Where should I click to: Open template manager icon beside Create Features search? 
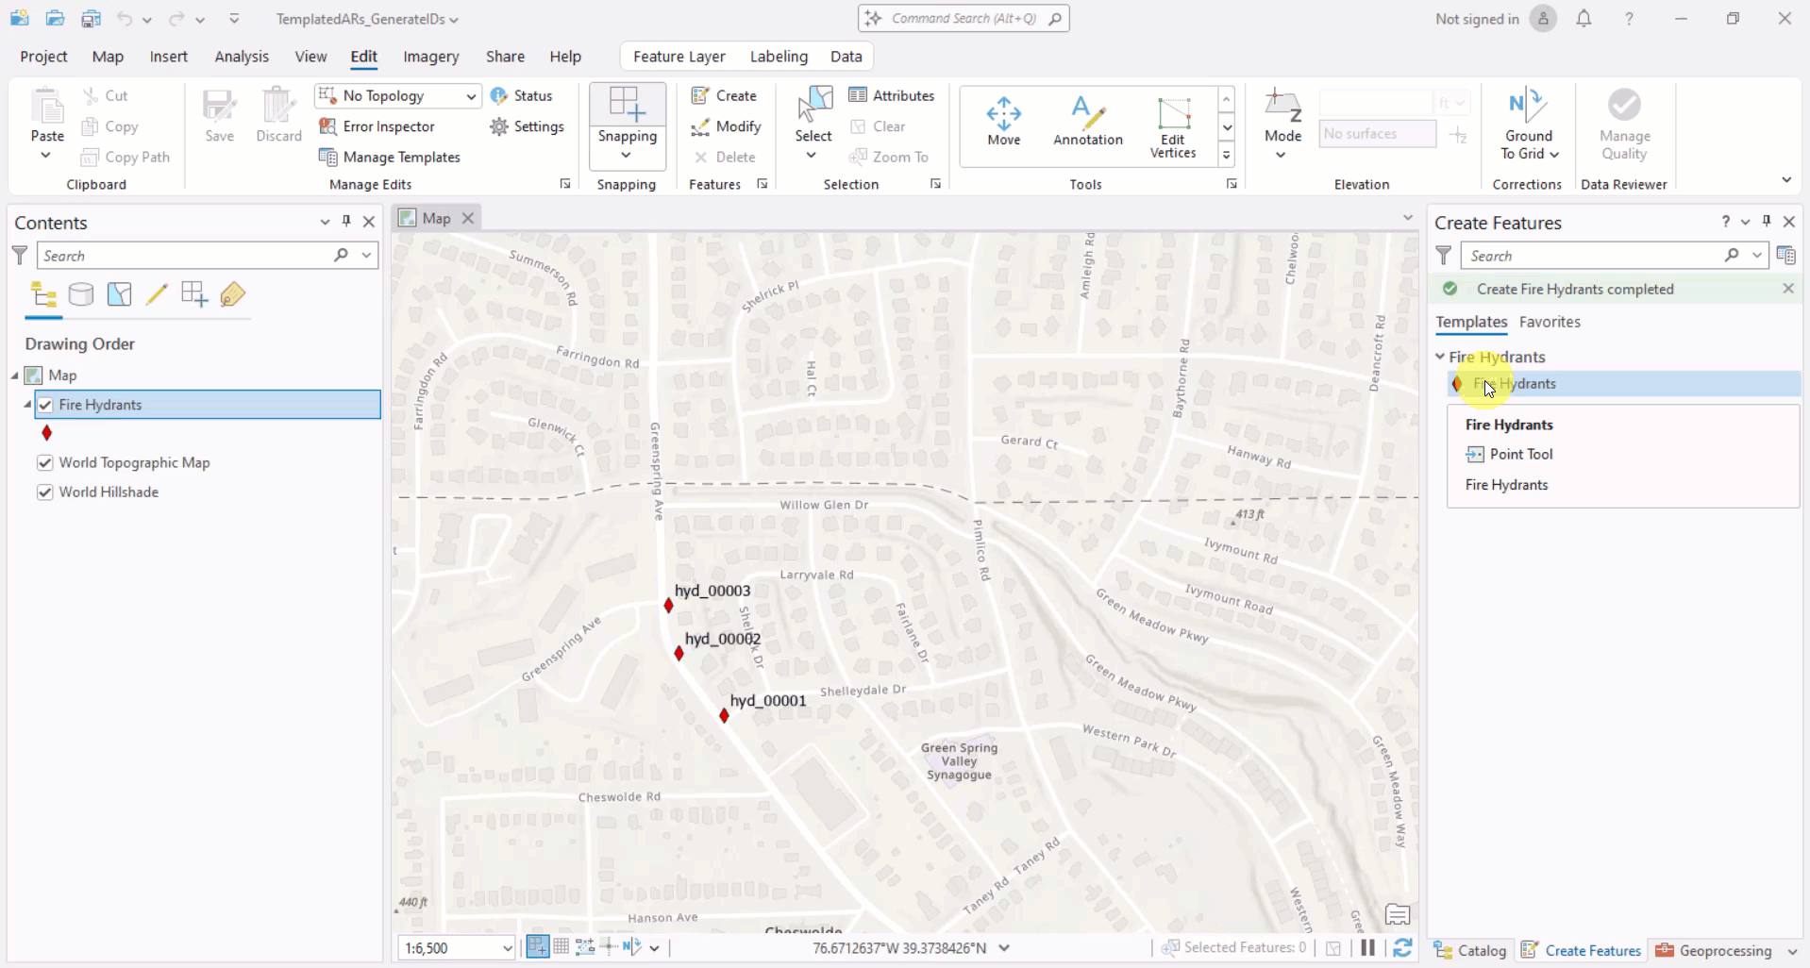click(x=1785, y=256)
